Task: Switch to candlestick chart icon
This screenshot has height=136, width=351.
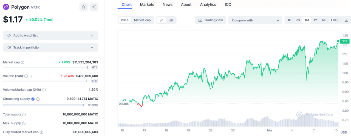Action: pyautogui.click(x=171, y=20)
